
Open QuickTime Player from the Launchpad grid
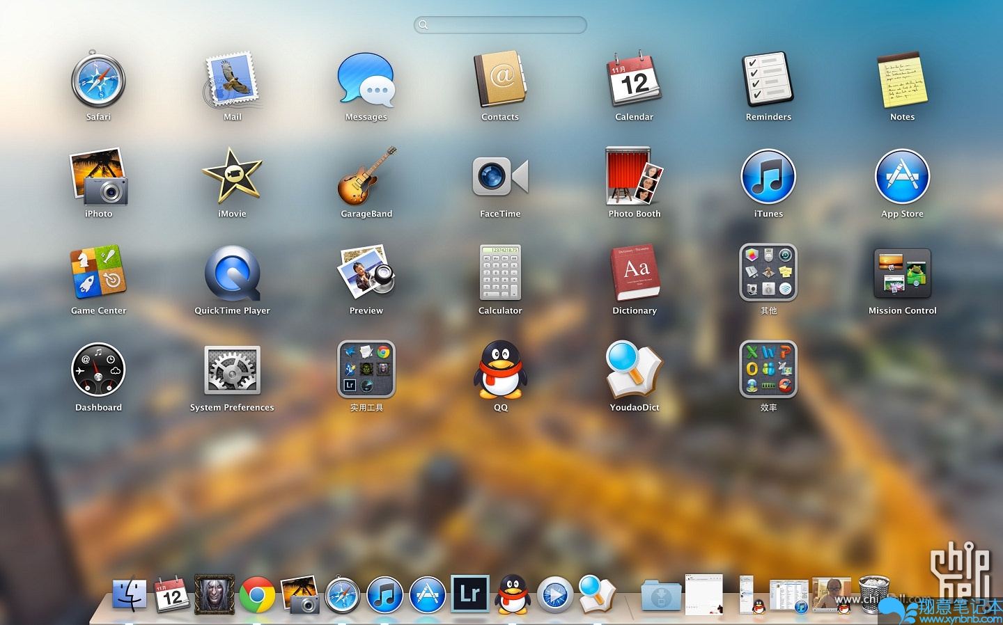click(x=233, y=273)
